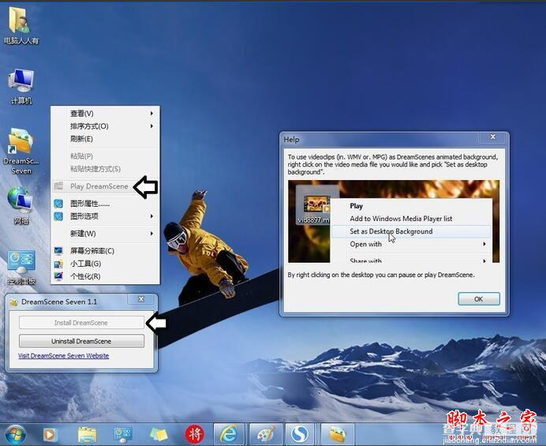The image size is (546, 446).
Task: Expand the 排序方式(O) submenu arrow
Action: coord(151,126)
